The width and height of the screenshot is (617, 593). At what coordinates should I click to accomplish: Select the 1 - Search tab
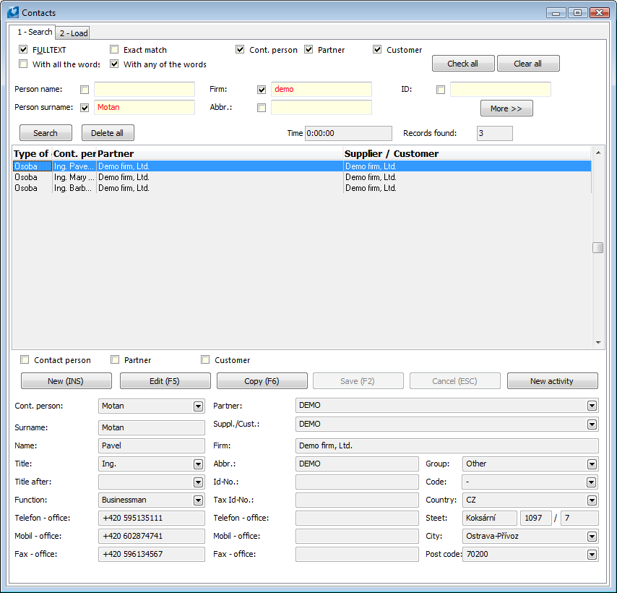point(34,32)
